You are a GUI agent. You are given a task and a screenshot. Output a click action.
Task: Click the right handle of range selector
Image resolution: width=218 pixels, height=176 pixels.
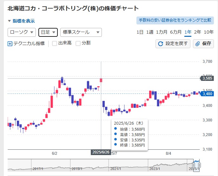tap(199, 165)
